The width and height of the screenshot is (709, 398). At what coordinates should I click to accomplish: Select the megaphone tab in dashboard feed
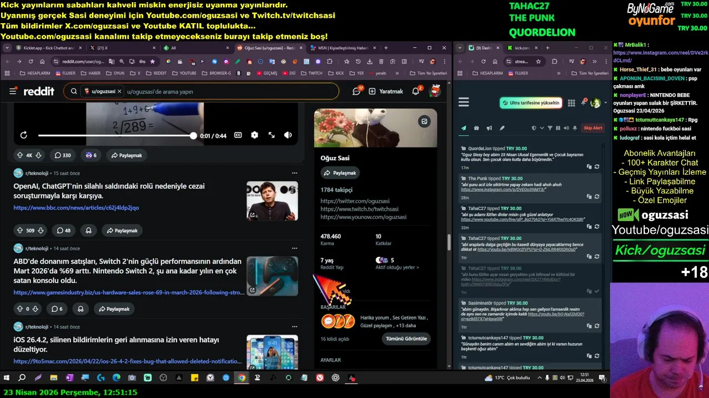489,128
